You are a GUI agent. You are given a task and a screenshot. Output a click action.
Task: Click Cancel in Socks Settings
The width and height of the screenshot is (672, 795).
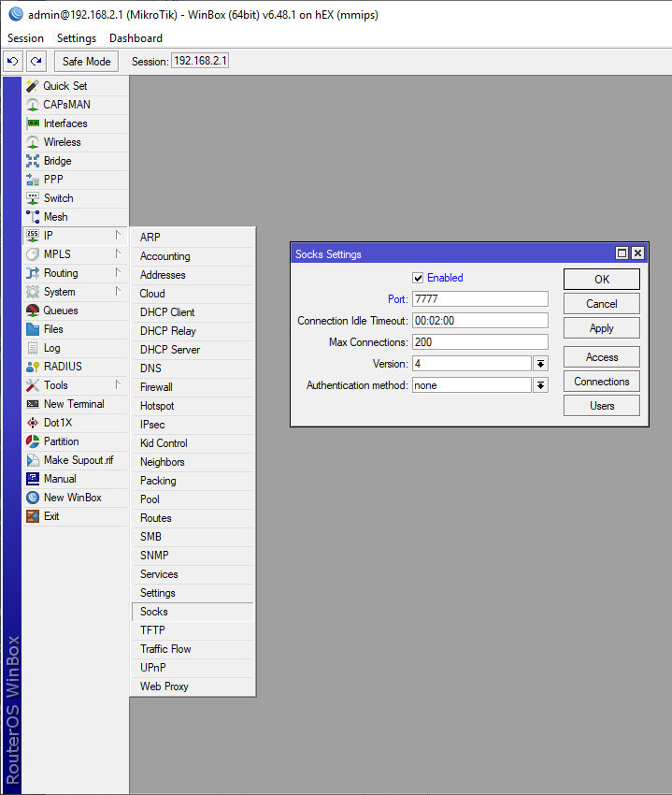coord(602,304)
